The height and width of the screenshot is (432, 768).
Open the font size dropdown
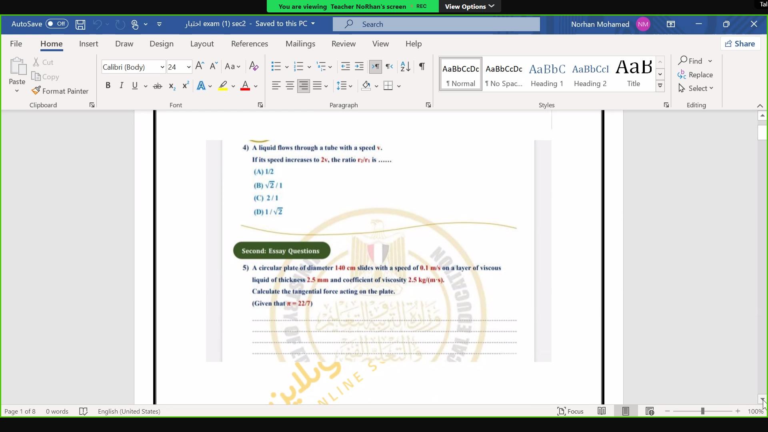pyautogui.click(x=188, y=67)
